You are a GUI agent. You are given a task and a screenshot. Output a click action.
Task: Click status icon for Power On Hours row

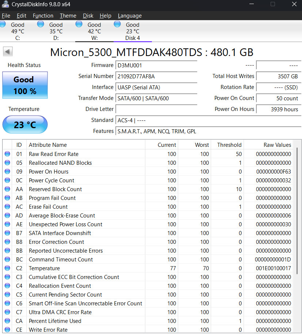pyautogui.click(x=7, y=171)
